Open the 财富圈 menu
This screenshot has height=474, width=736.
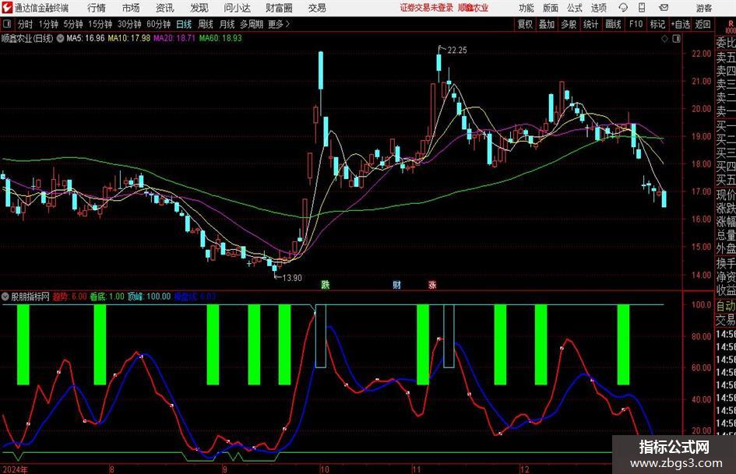[x=279, y=8]
